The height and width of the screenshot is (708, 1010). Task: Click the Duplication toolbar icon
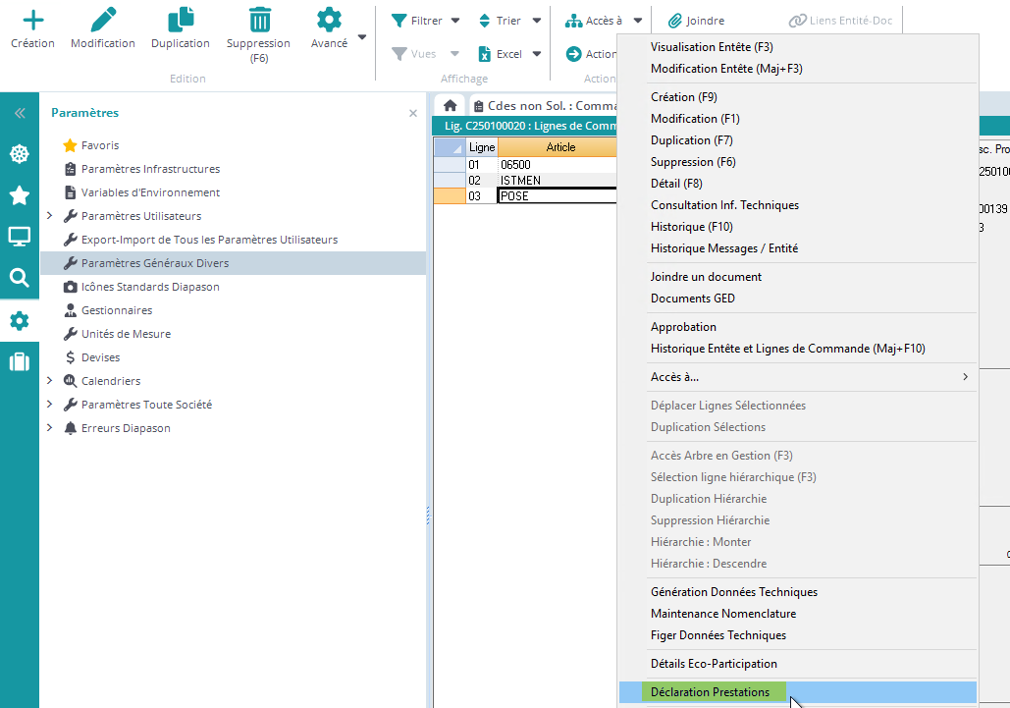[x=181, y=20]
